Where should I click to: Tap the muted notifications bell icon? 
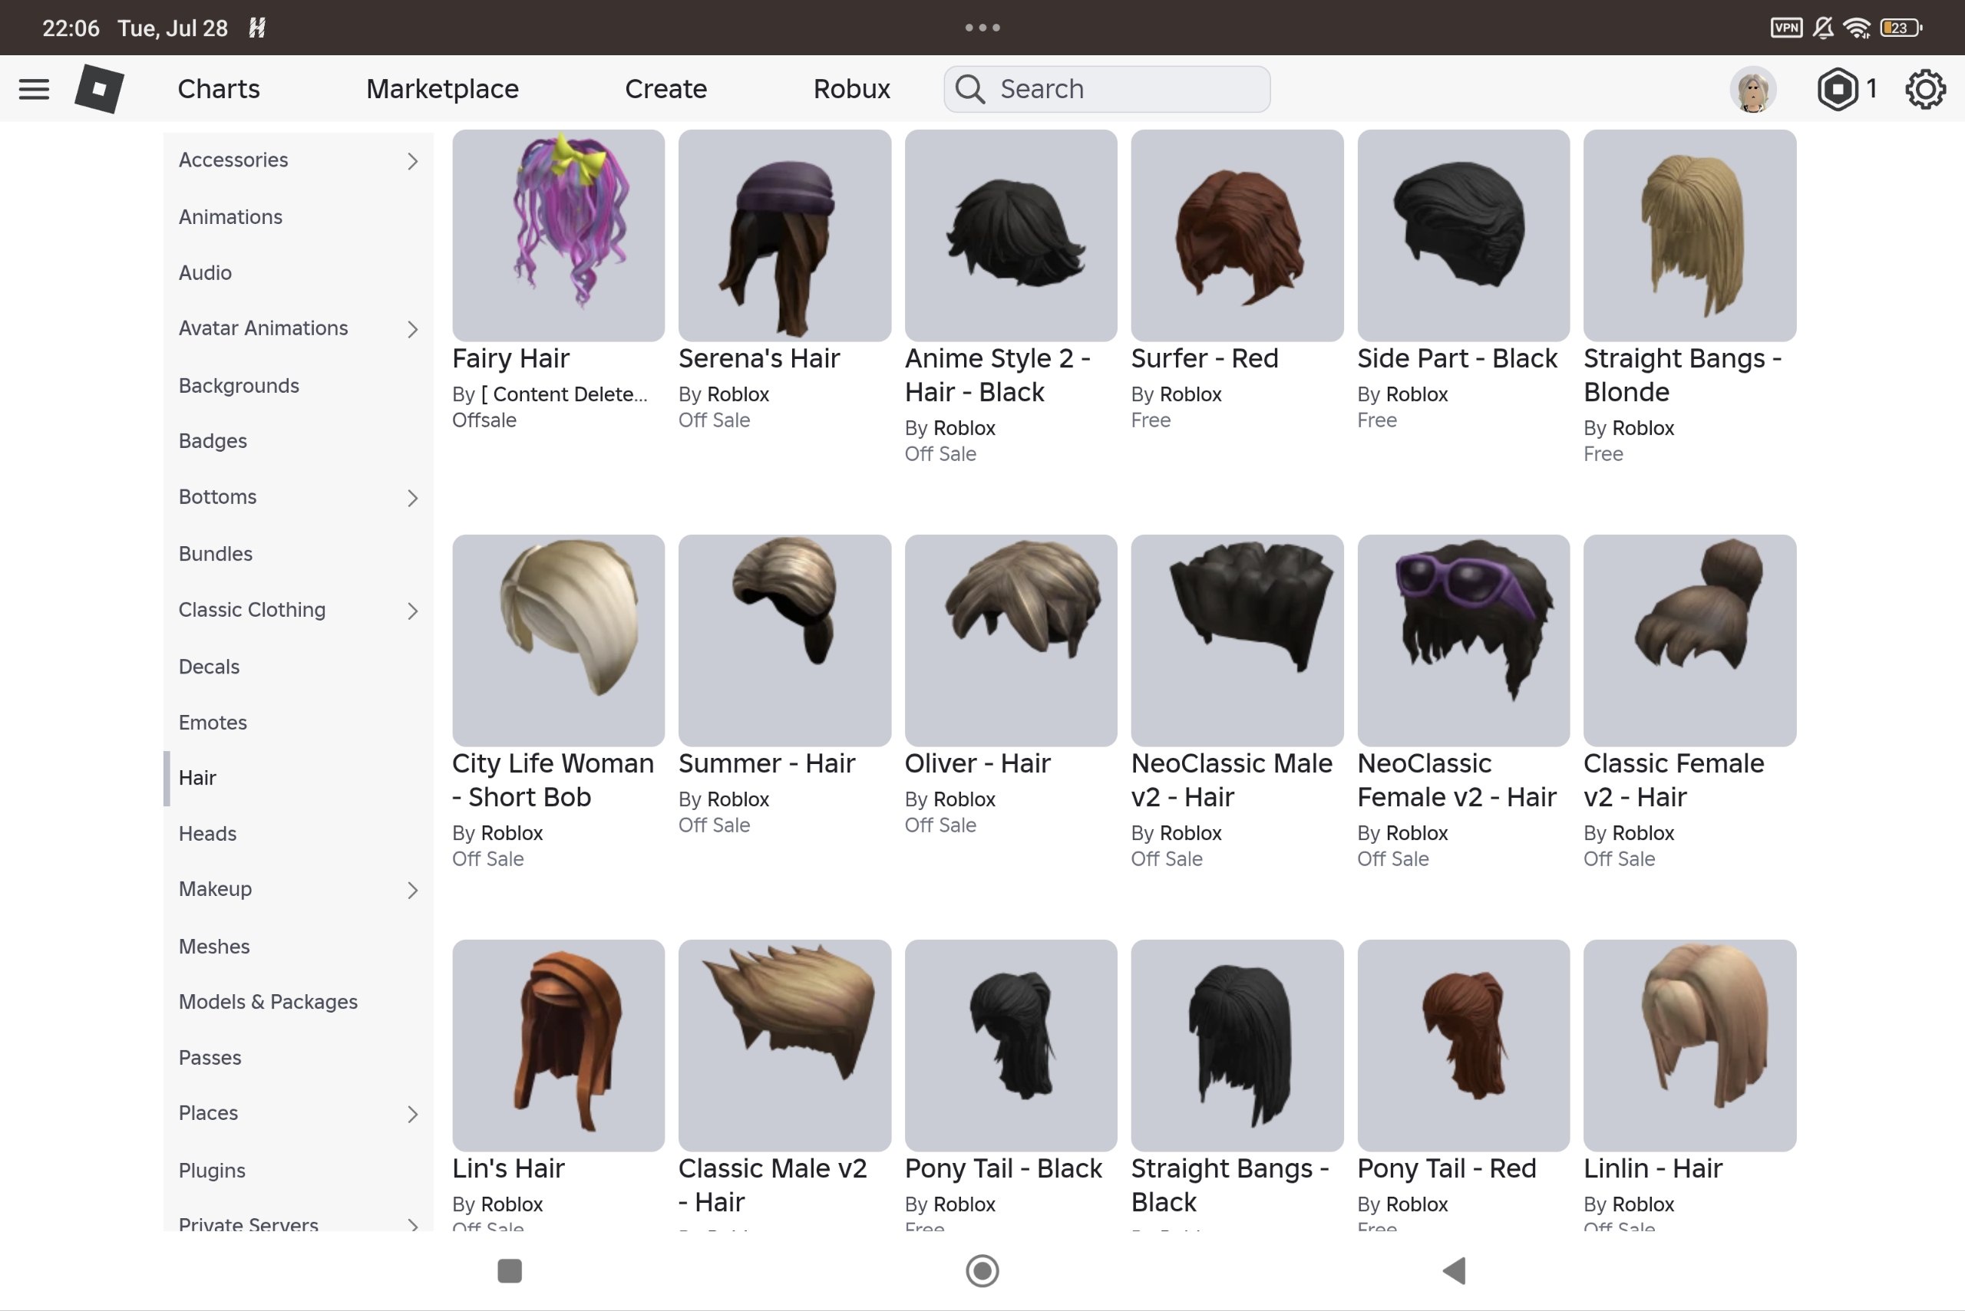[1823, 28]
